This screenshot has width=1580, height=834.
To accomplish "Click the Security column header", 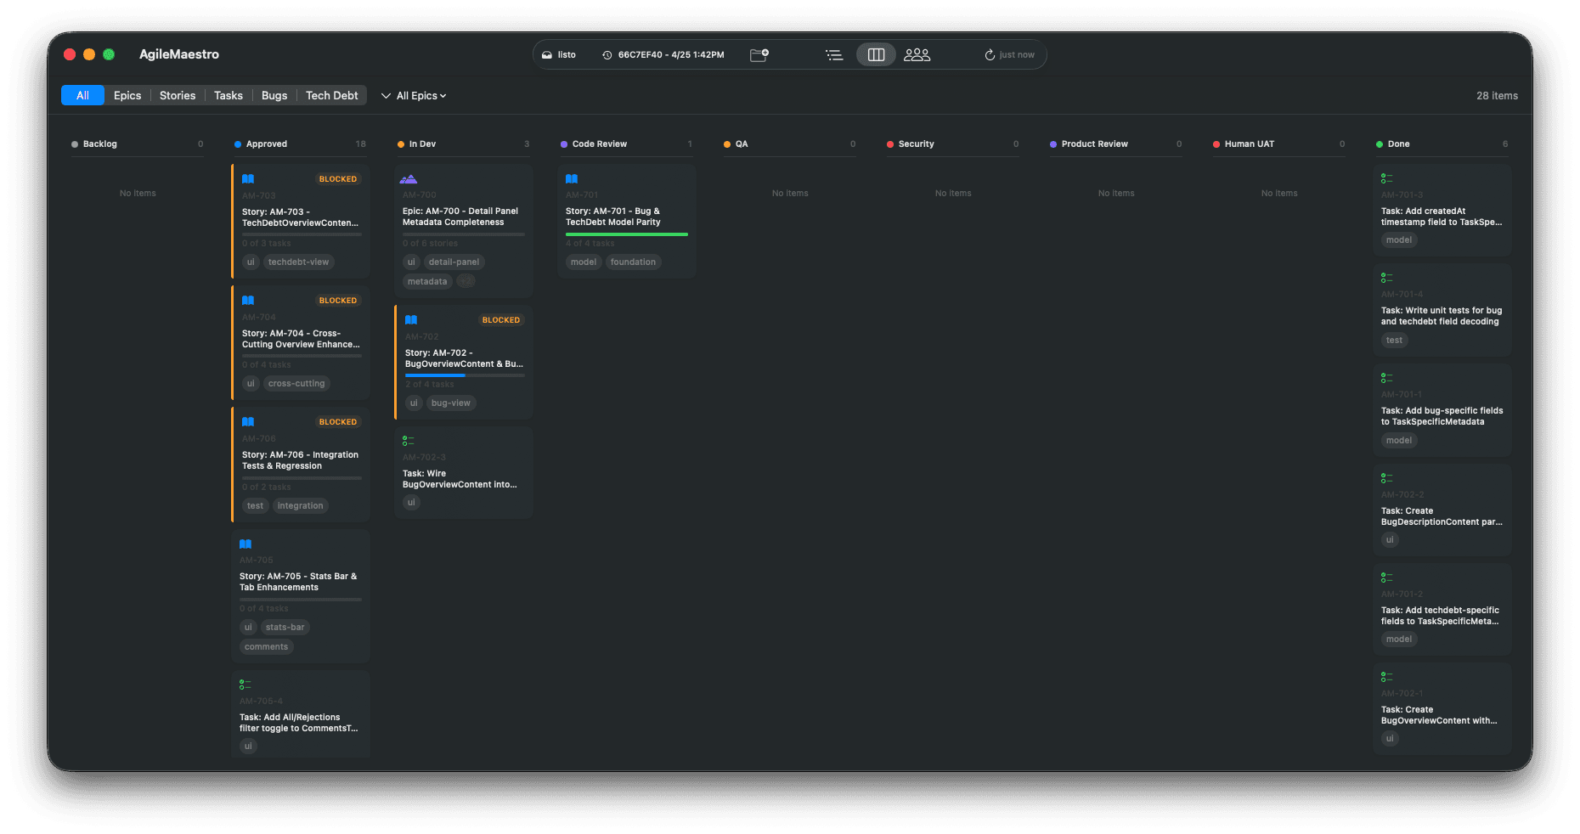I will pos(953,144).
